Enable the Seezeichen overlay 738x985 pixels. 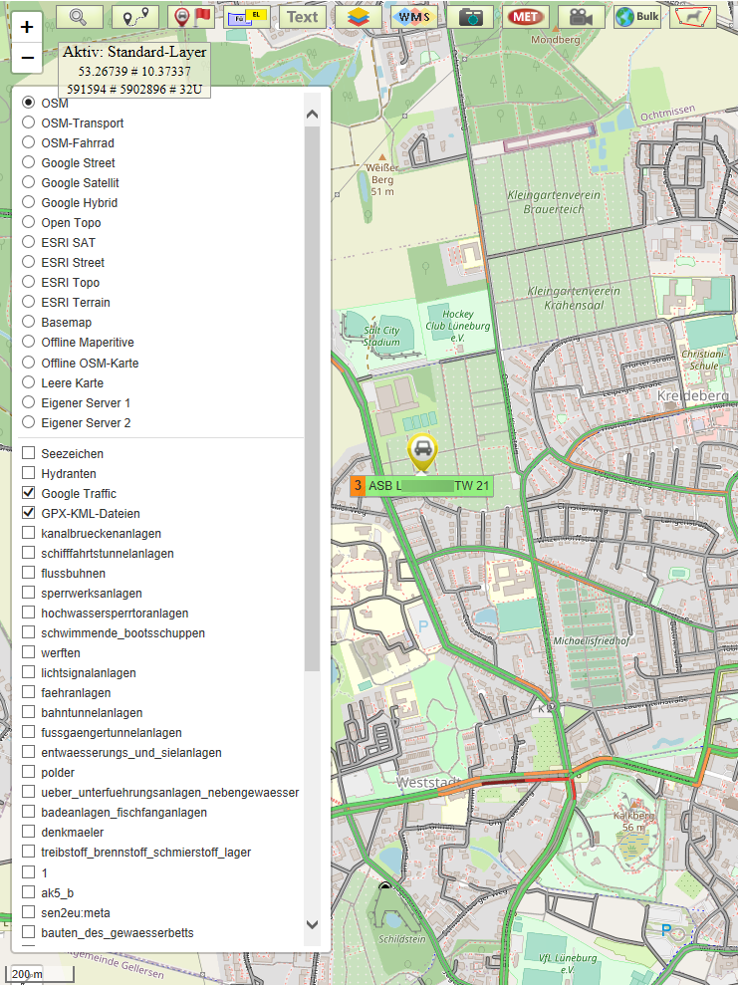[29, 453]
